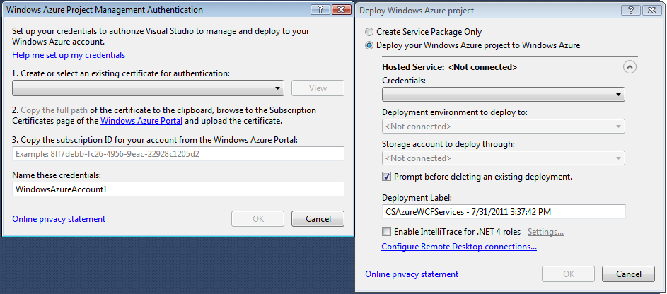Click Configure Remote Desktop connections link

point(459,247)
